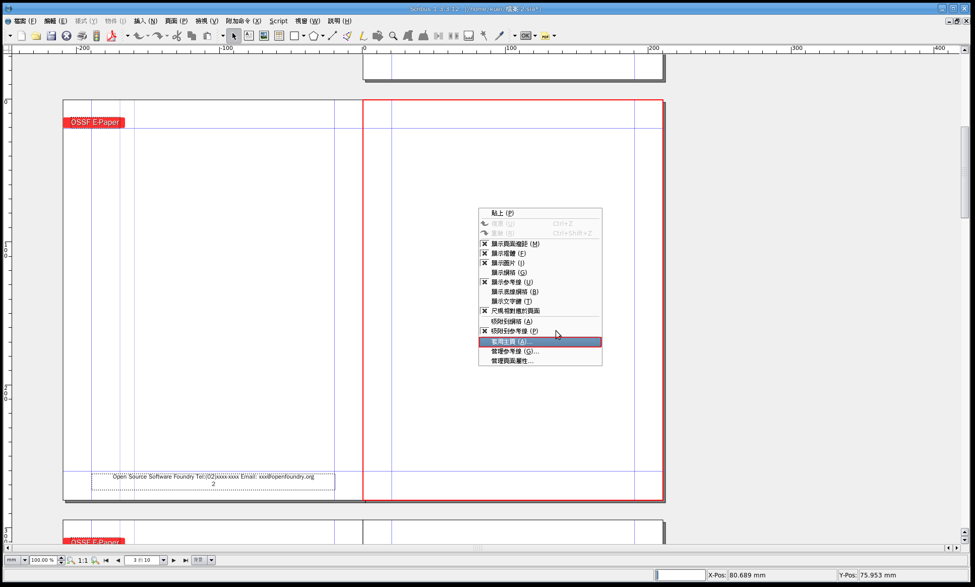This screenshot has height=587, width=975.
Task: Select the Insert Table tool
Action: pyautogui.click(x=279, y=36)
